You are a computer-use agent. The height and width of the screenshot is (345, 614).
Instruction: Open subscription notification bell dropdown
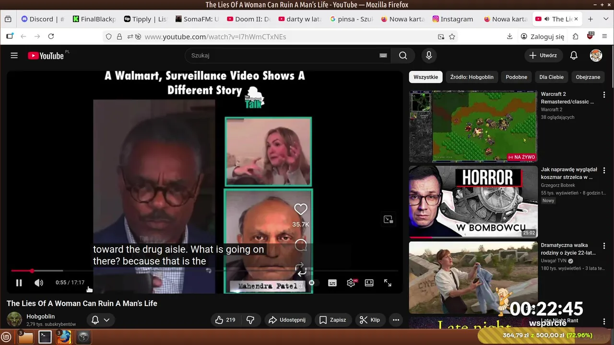101,320
